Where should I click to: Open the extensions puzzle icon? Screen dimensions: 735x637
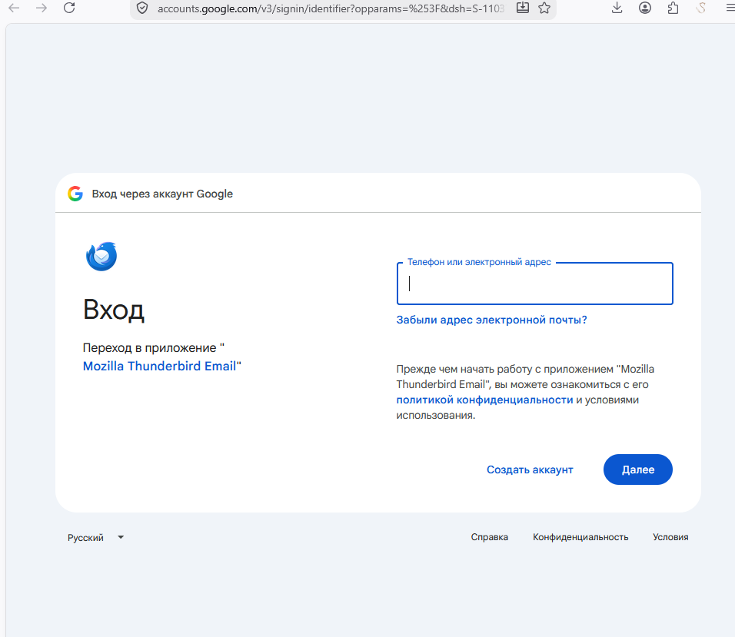[x=673, y=8]
